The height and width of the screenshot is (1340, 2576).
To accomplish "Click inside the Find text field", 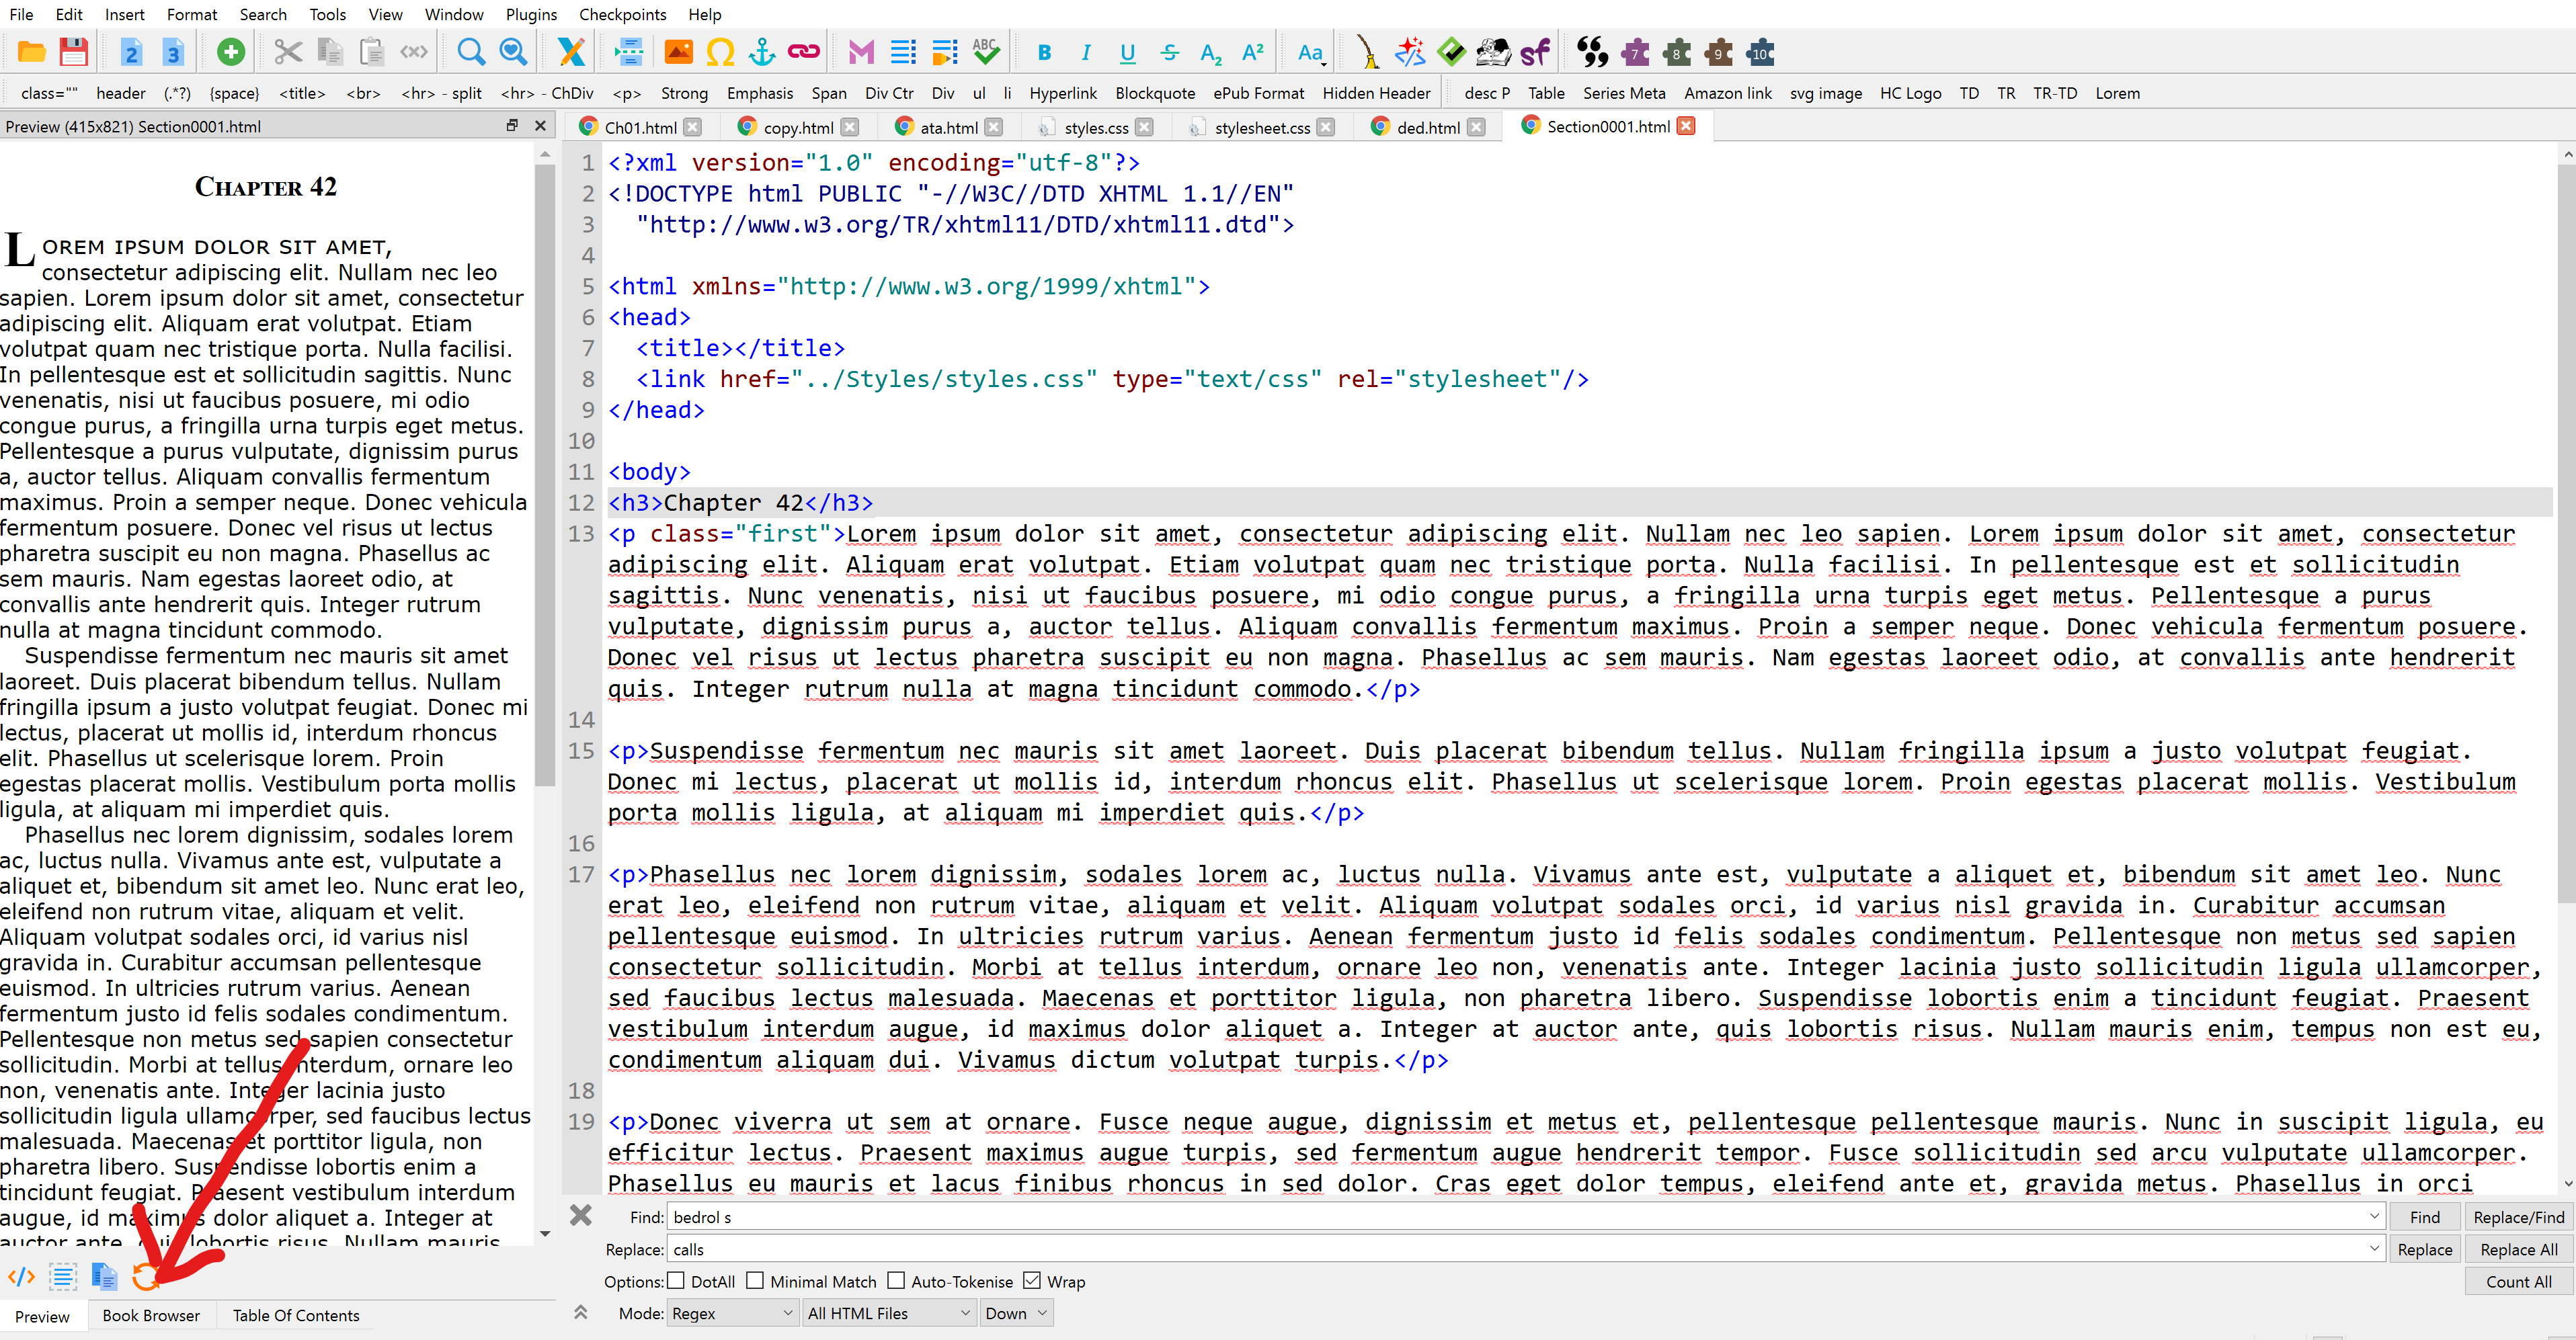I will tap(1500, 1217).
